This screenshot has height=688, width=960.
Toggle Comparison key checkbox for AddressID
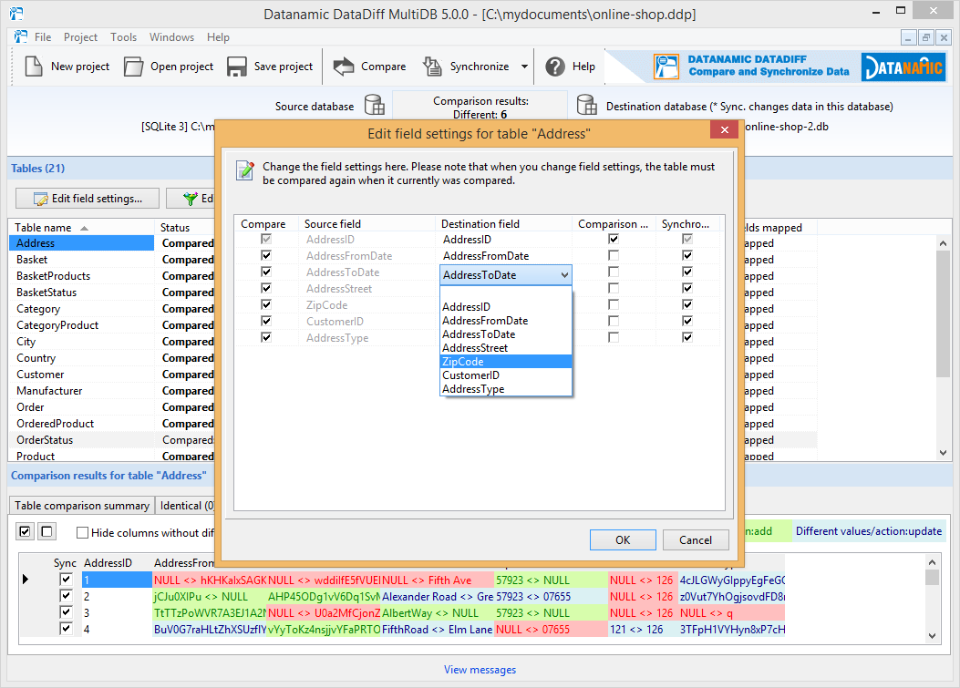coord(614,239)
